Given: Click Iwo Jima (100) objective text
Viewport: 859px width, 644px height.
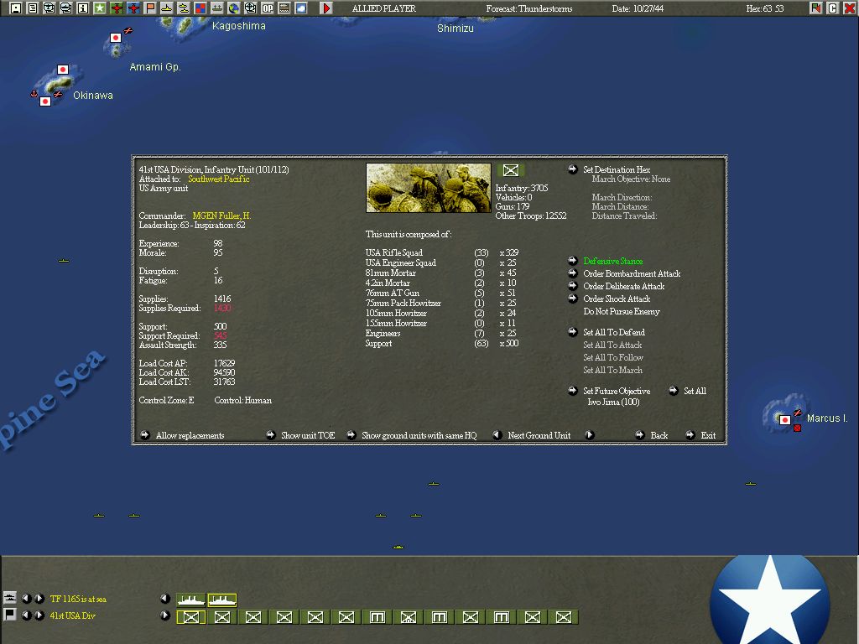Looking at the screenshot, I should click(613, 402).
